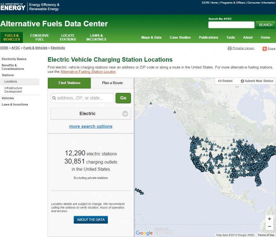The width and height of the screenshot is (276, 237).
Task: Select Infrastructure Development in the sidebar
Action: pyautogui.click(x=13, y=90)
